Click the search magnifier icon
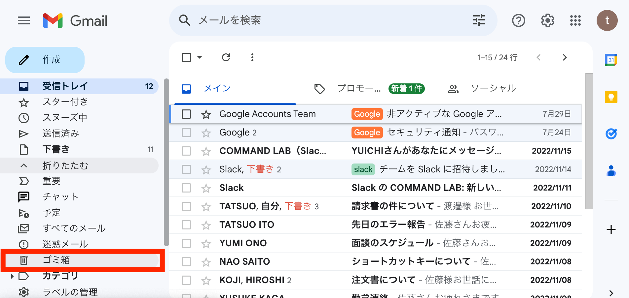629x298 pixels. pos(185,20)
